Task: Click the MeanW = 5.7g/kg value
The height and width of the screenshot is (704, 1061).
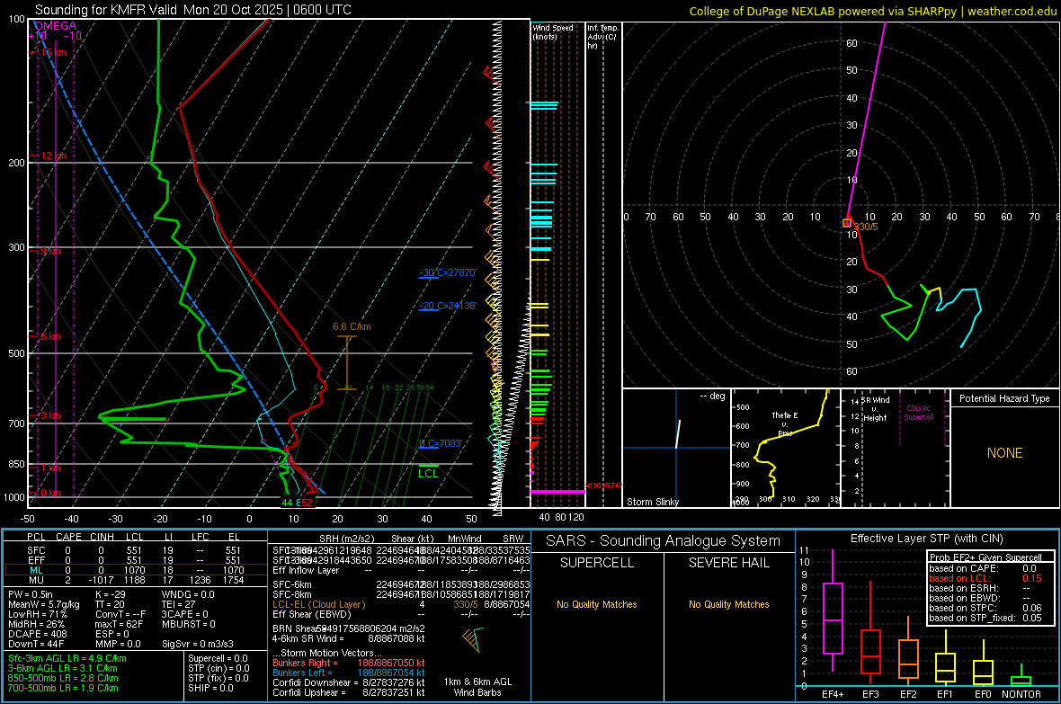Action: coord(44,604)
